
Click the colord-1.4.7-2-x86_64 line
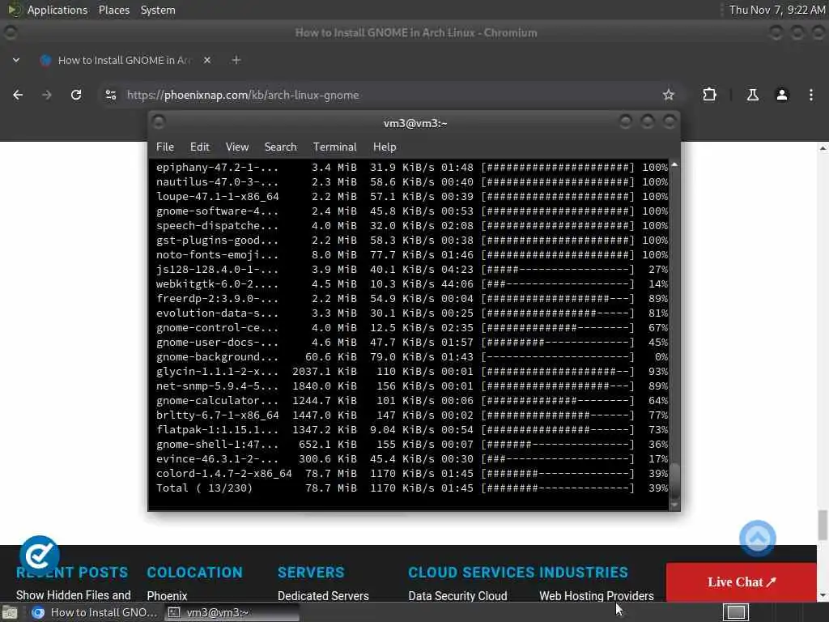pos(411,473)
